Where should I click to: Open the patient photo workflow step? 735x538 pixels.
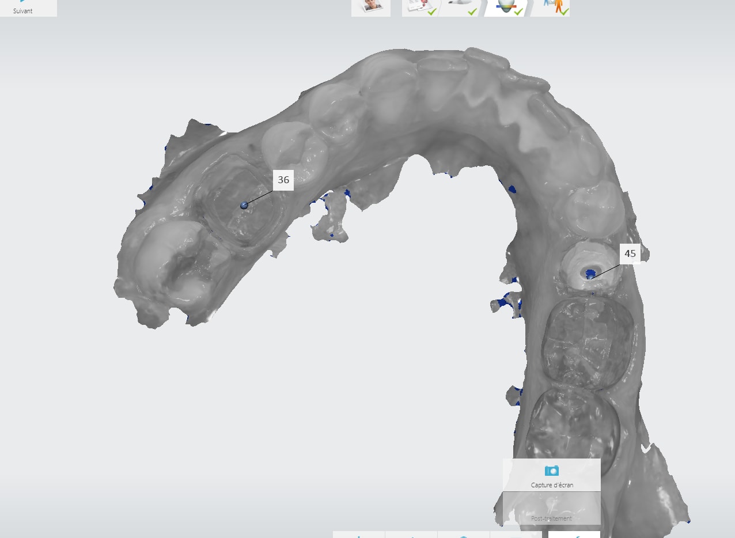[x=371, y=7]
